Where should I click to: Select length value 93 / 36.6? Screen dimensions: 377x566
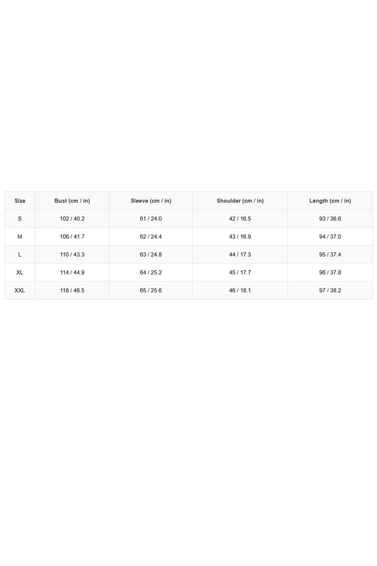(x=330, y=219)
